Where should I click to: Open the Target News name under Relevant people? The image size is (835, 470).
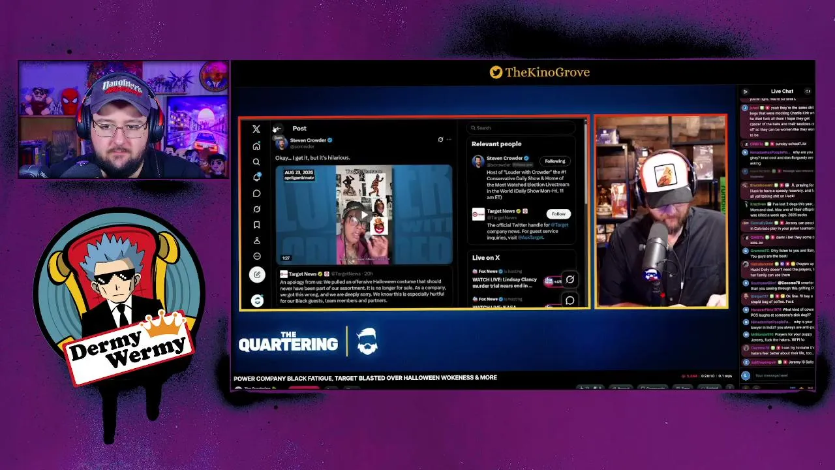[x=501, y=211]
